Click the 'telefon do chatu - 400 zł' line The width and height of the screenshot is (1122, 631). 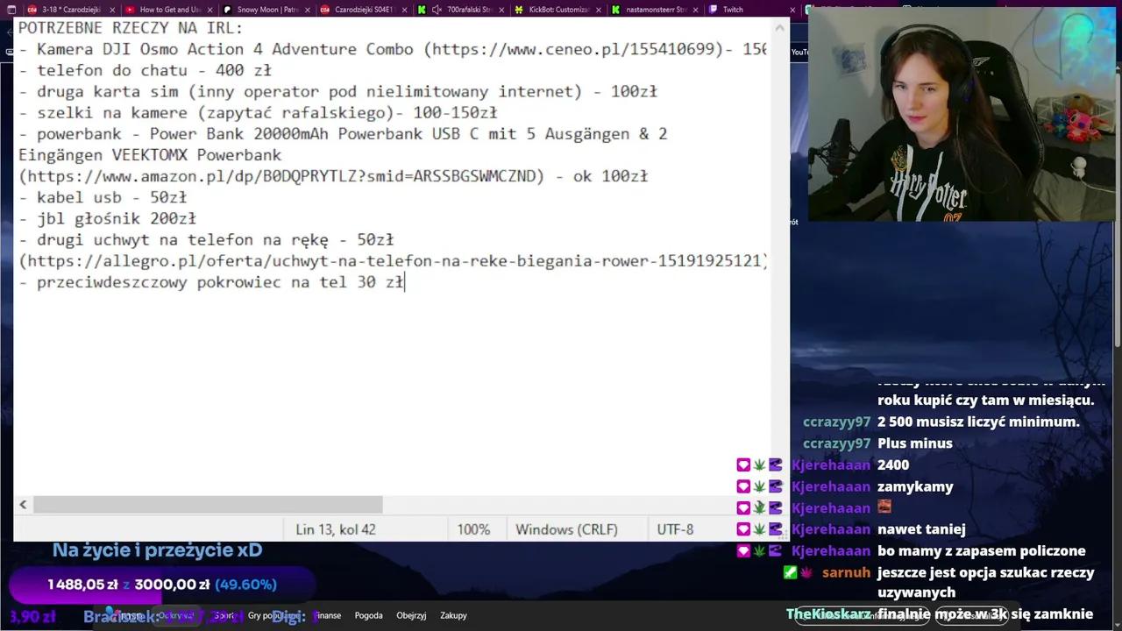tap(145, 70)
